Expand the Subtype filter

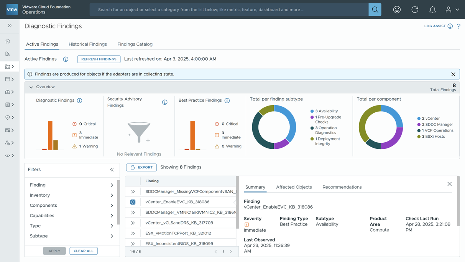(x=72, y=236)
